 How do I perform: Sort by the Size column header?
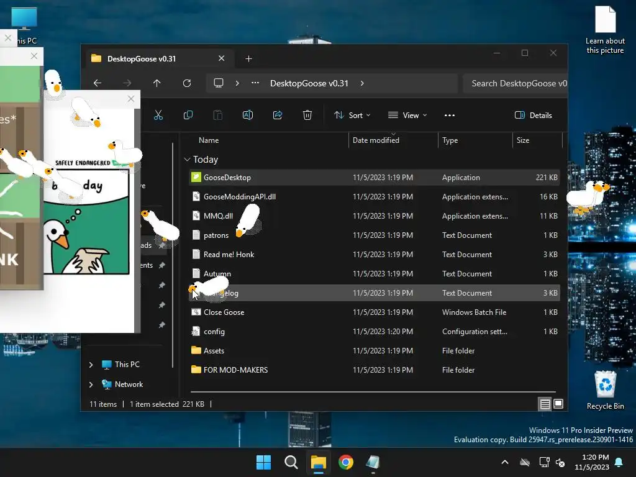(x=523, y=140)
